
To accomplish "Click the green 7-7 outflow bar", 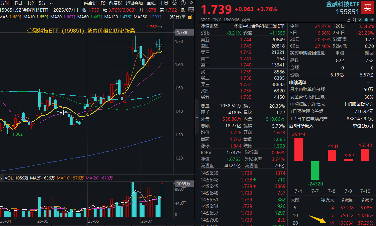I will pyautogui.click(x=314, y=170).
